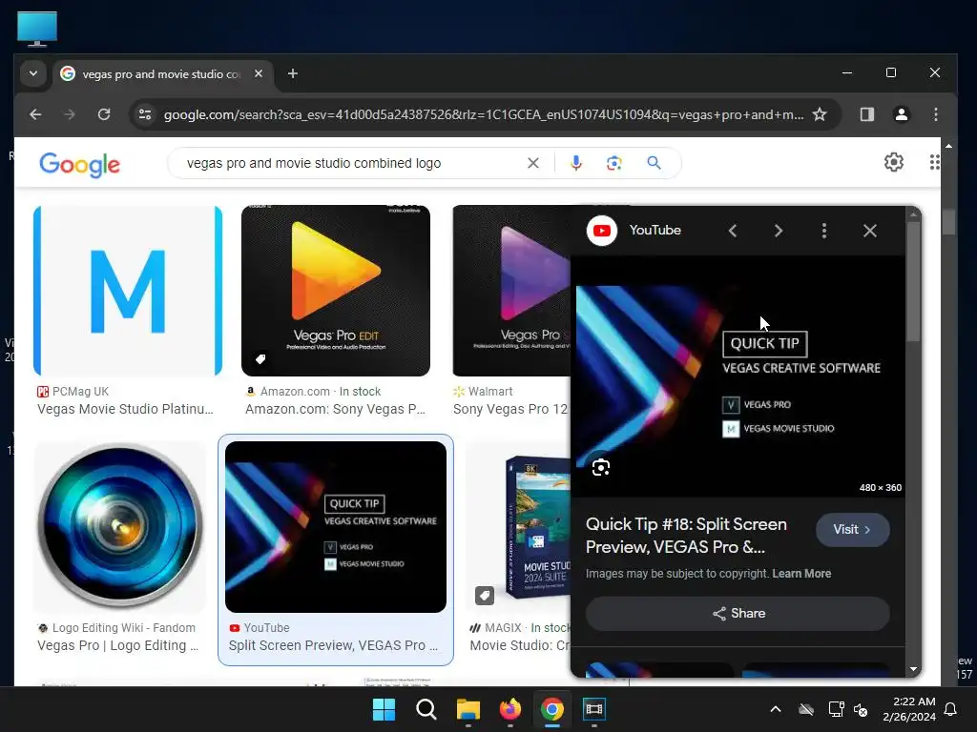The image size is (977, 732).
Task: Click the page scrollbar up arrow
Action: click(x=948, y=146)
